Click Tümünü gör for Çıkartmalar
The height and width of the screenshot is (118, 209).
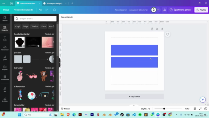pyautogui.click(x=49, y=87)
